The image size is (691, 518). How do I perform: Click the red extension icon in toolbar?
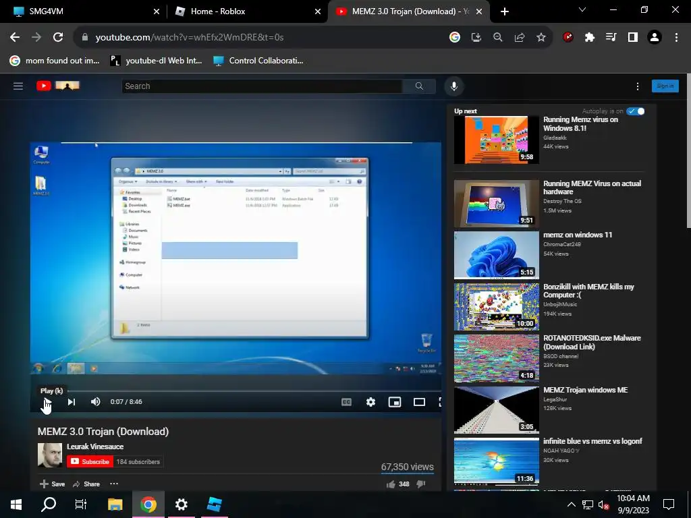click(x=568, y=38)
